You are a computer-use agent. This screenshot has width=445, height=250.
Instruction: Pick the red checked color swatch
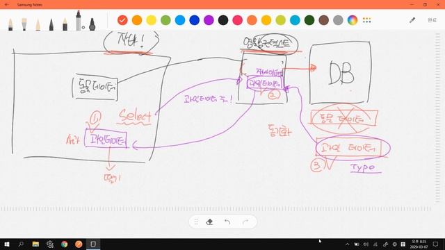(x=122, y=20)
